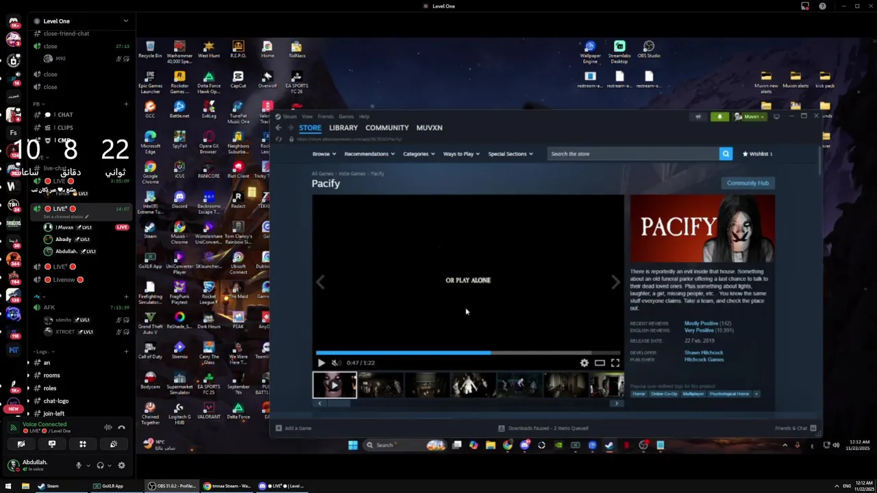Image resolution: width=877 pixels, height=493 pixels.
Task: Add a channel to the PB category
Action: [126, 104]
